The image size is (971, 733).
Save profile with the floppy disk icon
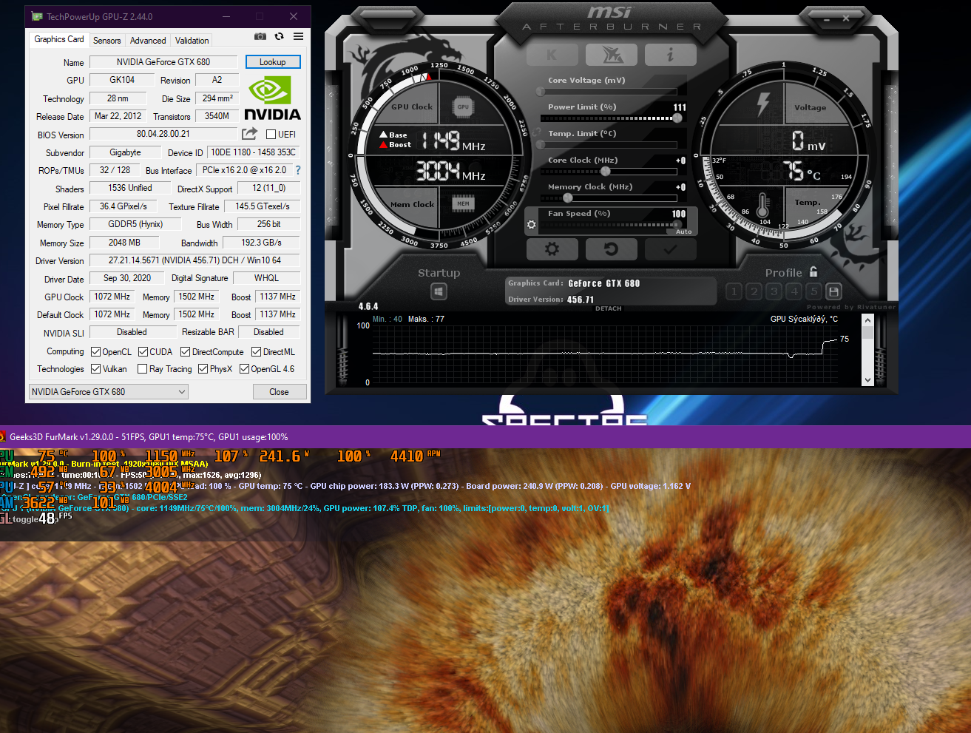833,291
